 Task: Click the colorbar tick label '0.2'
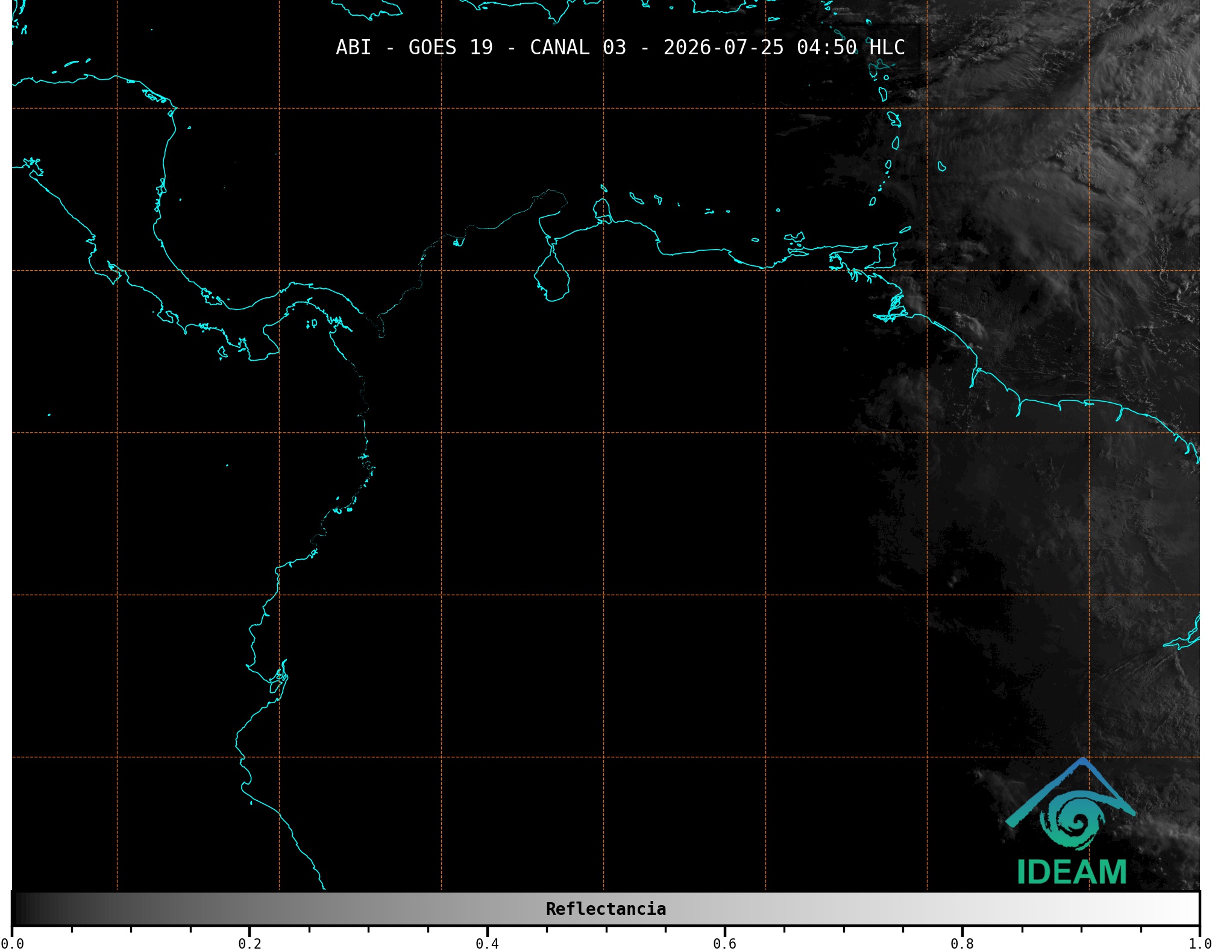250,943
